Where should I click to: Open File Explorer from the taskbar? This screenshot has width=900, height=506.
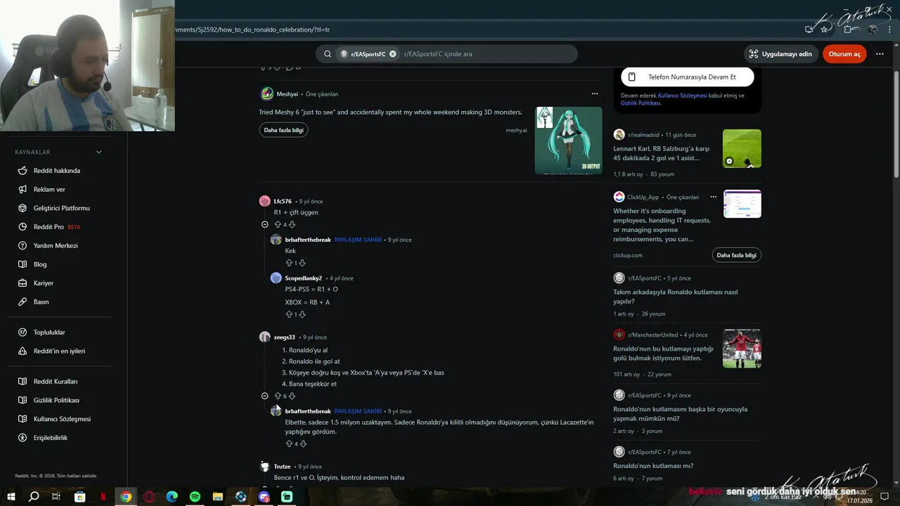(218, 496)
